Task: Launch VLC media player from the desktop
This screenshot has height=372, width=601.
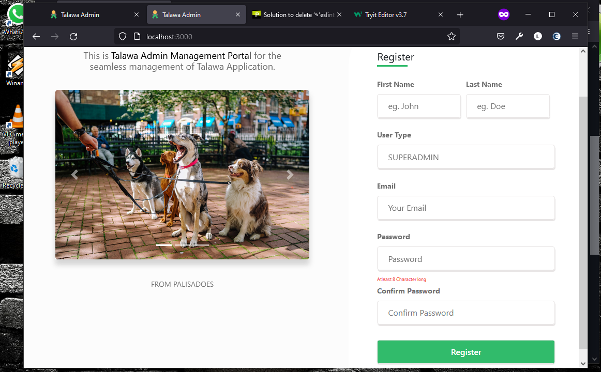Action: tap(14, 125)
